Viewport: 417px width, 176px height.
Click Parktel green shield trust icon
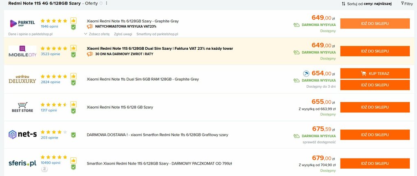(x=73, y=27)
